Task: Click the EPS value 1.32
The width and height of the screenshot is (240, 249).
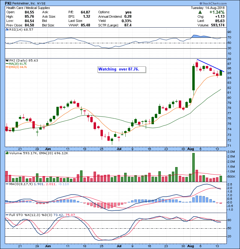Action: tap(87, 16)
